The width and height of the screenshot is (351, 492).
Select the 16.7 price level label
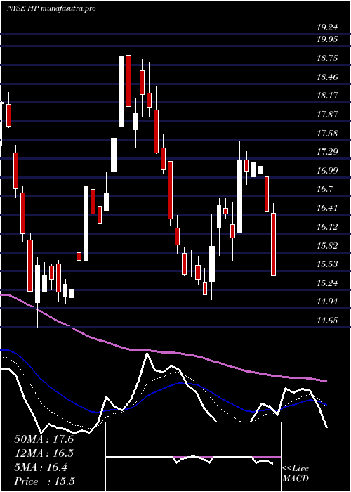click(324, 189)
